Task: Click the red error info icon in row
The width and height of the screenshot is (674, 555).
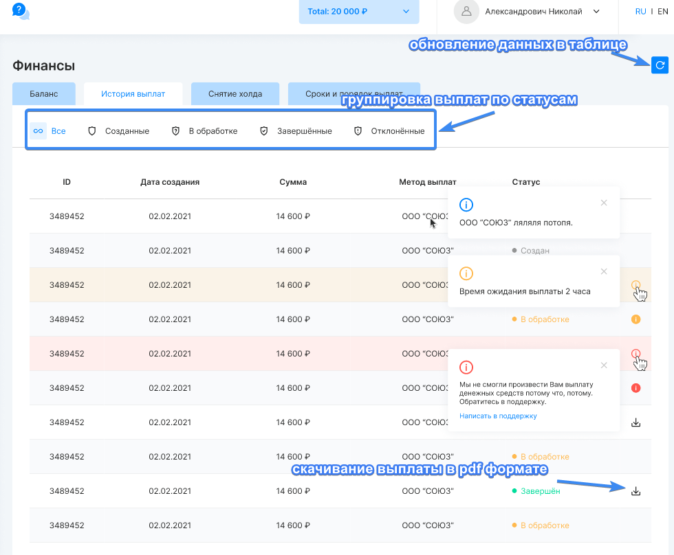Action: click(x=635, y=388)
